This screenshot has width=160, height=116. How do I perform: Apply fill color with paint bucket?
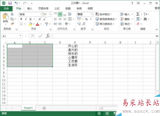coord(30,24)
